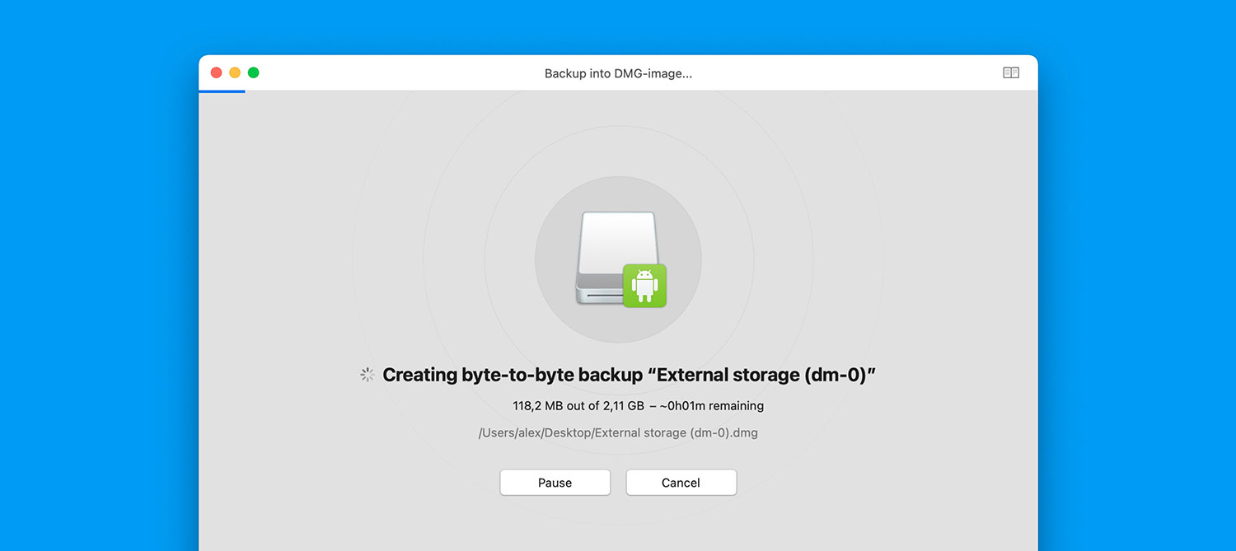Click the "Backup into DMG-image..." window title
This screenshot has height=551, width=1236.
click(x=618, y=73)
